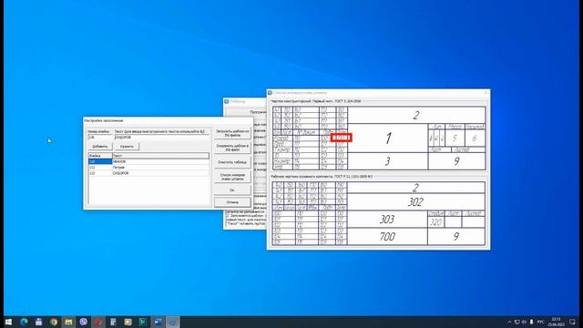Click the Удалить button

pos(127,147)
